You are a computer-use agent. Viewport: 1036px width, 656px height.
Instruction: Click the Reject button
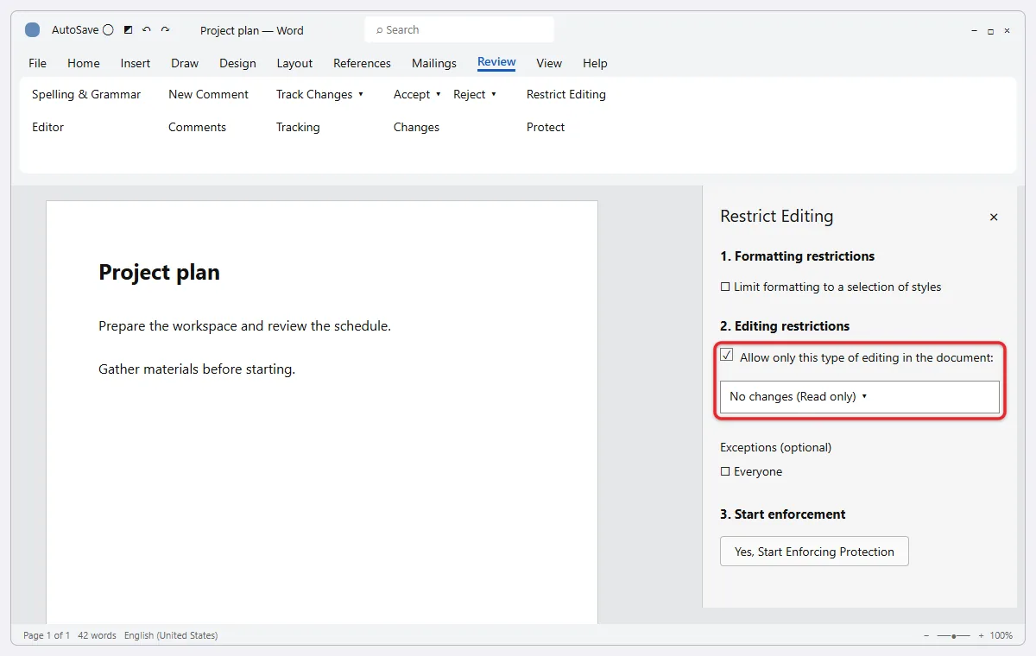point(470,94)
